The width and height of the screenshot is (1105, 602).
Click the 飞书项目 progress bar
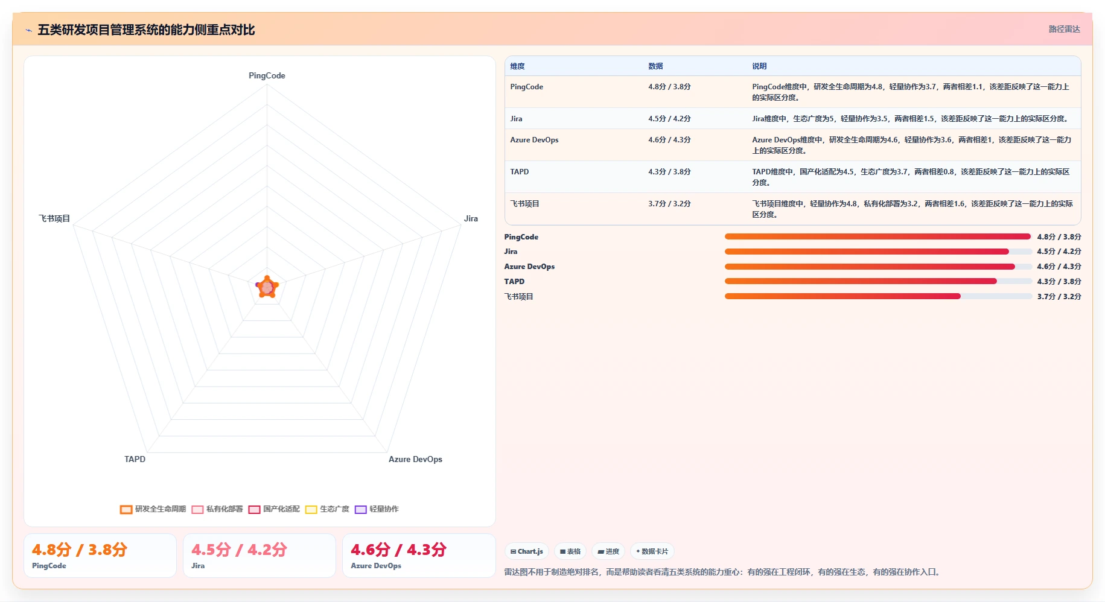[x=878, y=296]
